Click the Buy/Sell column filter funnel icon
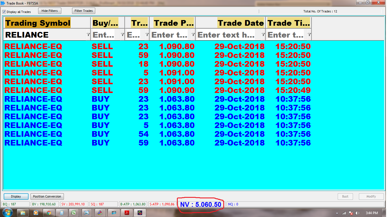The height and width of the screenshot is (217, 390). pos(122,34)
